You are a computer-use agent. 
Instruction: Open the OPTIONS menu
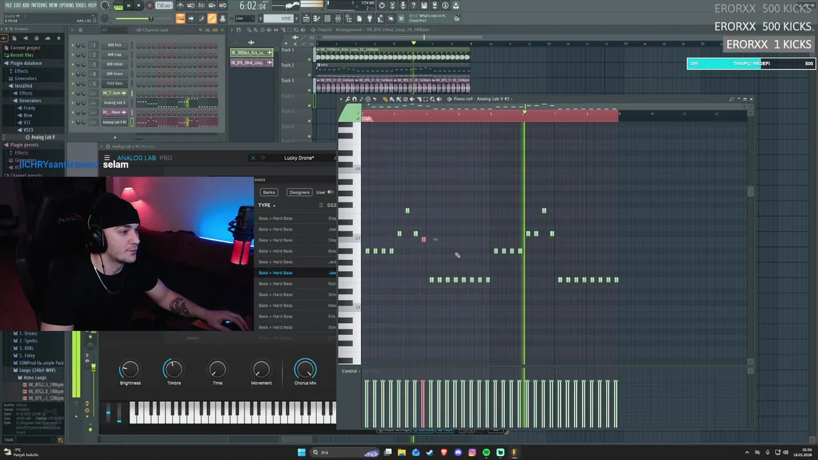point(66,5)
